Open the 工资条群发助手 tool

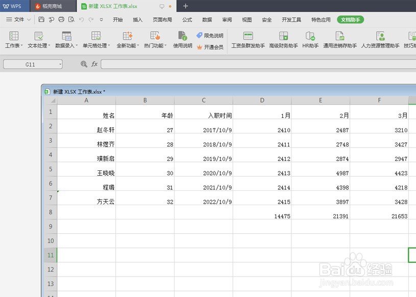[x=248, y=40]
